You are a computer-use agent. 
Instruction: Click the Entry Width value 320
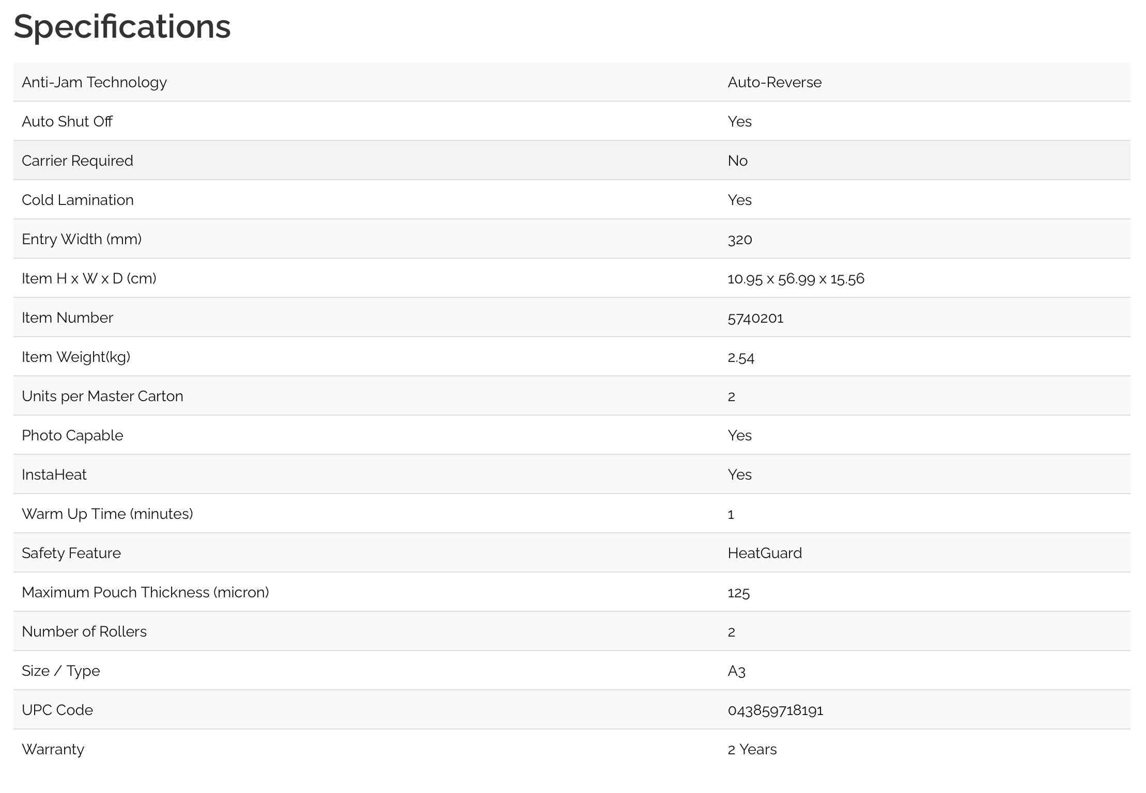pyautogui.click(x=739, y=240)
